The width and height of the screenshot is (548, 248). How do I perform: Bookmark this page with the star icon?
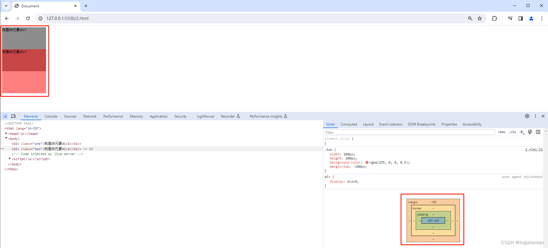(480, 18)
